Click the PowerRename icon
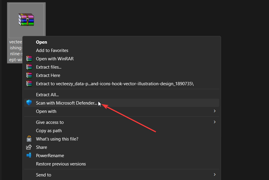269x180 pixels. pos(29,155)
